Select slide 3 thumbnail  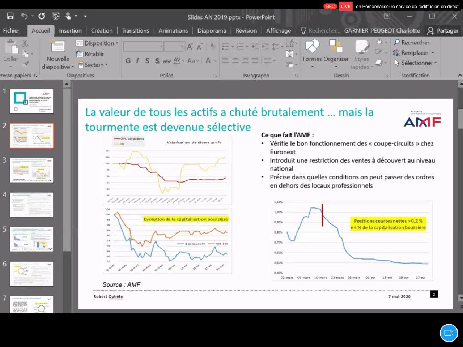[31, 170]
